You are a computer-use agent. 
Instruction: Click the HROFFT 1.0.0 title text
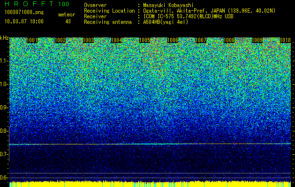click(37, 4)
